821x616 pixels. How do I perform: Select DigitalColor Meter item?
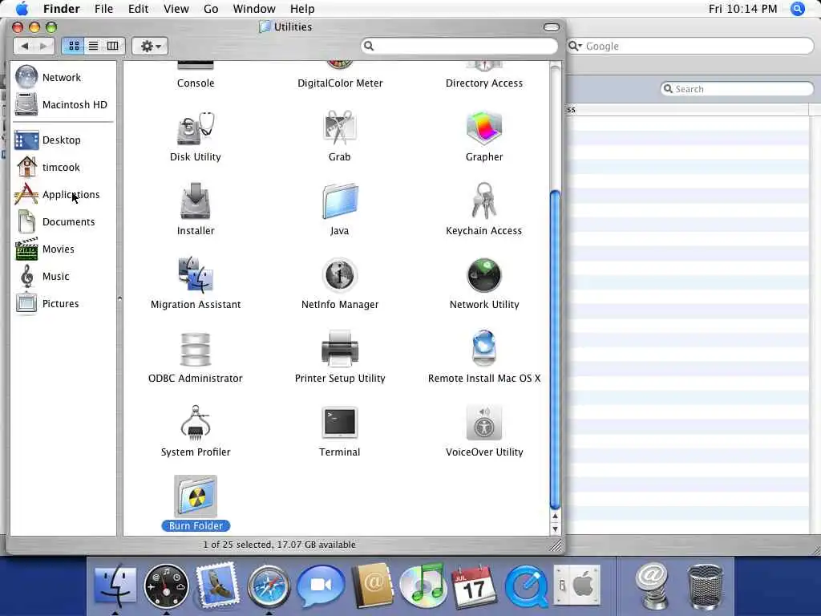pyautogui.click(x=340, y=83)
